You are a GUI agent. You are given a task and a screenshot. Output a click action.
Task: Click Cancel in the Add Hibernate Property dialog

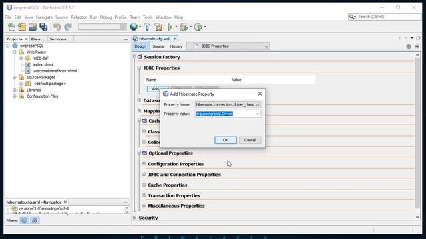250,140
